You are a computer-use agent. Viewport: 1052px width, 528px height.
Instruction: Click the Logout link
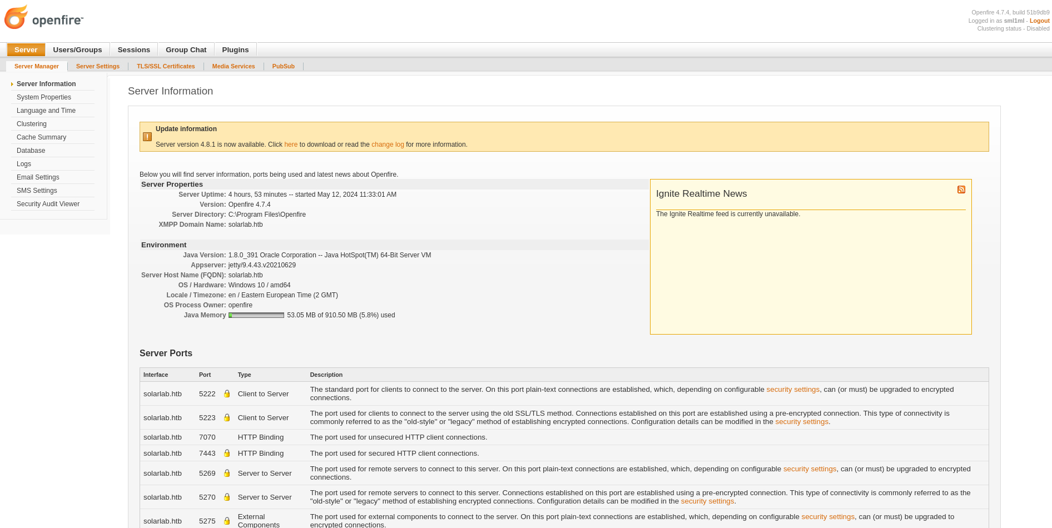point(1039,21)
